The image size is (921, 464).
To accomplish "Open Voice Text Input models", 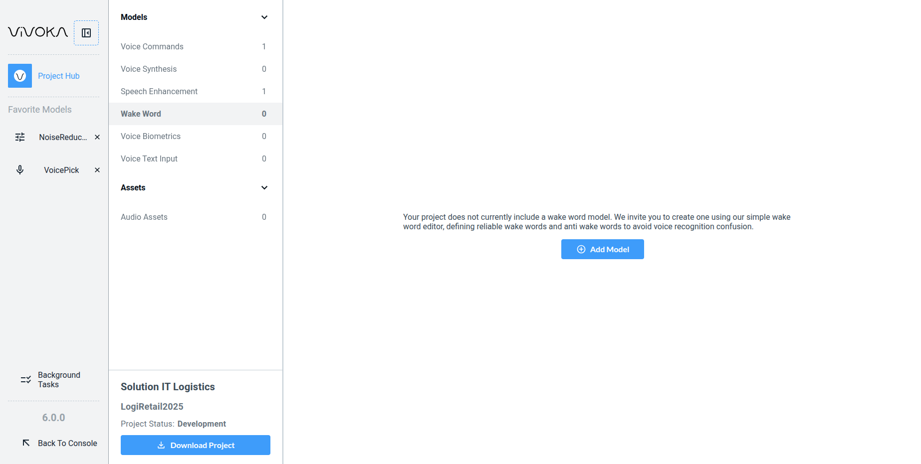I will pyautogui.click(x=149, y=158).
